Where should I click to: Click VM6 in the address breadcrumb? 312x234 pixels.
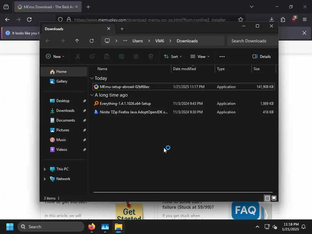coord(160,41)
